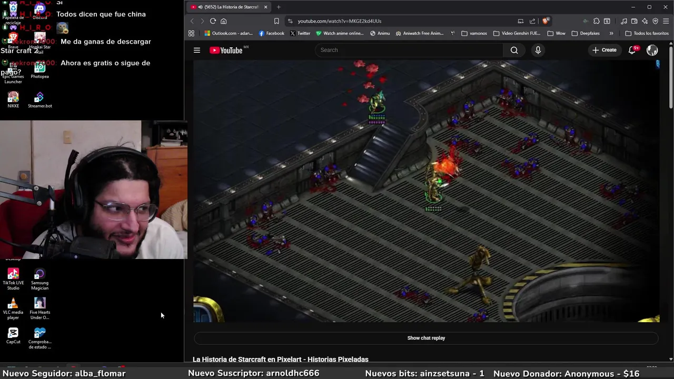Screen dimensions: 674x379
Task: Open a new browser tab
Action: point(279,7)
